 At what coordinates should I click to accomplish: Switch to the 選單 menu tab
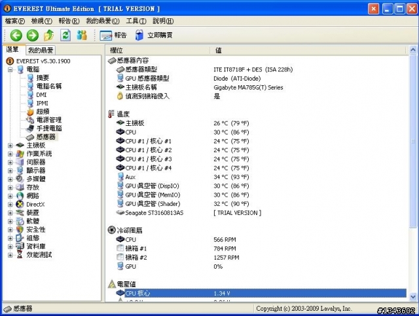(13, 49)
